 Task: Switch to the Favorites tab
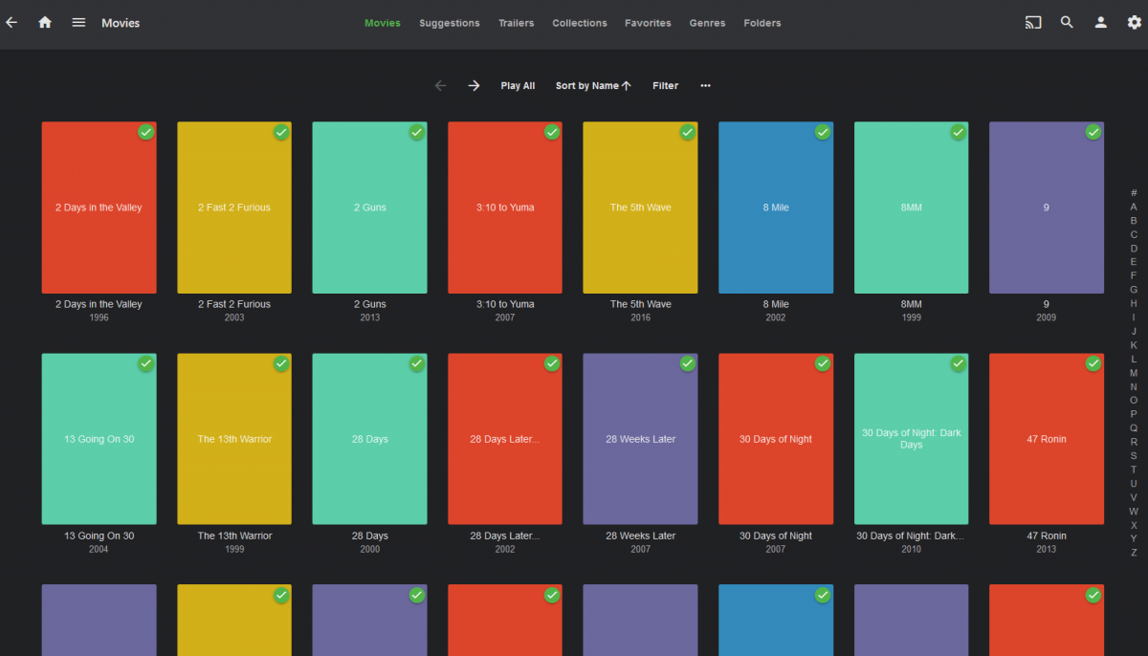(x=648, y=23)
